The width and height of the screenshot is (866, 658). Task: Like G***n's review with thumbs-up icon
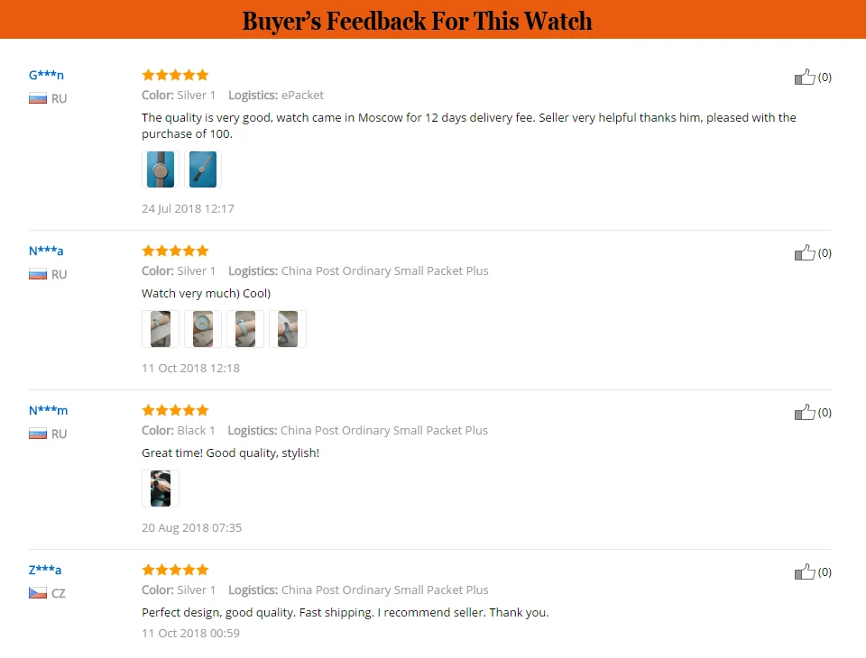tap(805, 77)
